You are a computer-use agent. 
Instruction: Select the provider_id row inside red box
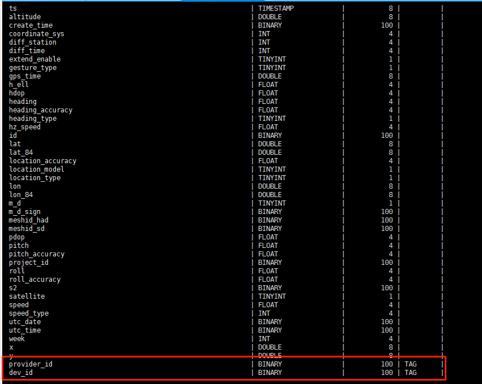pos(31,364)
